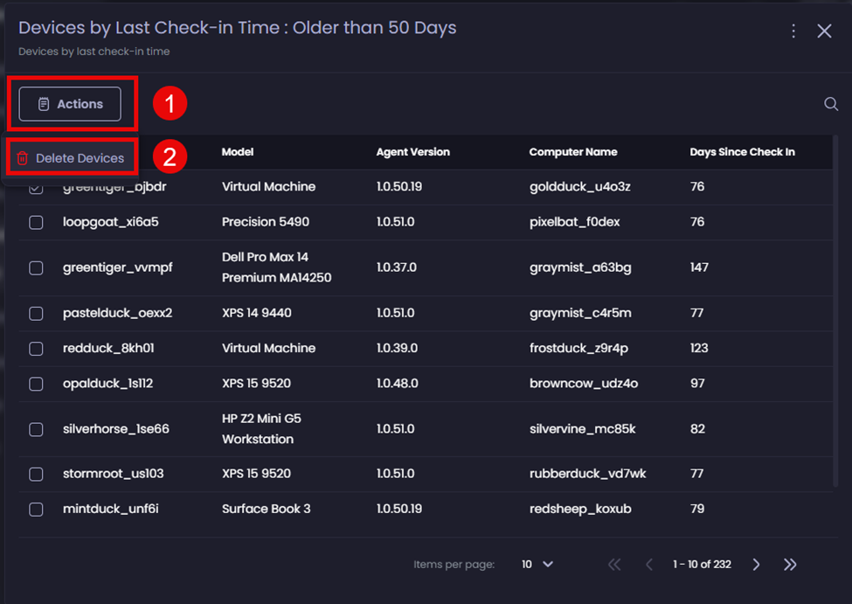Go to the previous page arrow
Screen dimensions: 852x604
tap(648, 565)
